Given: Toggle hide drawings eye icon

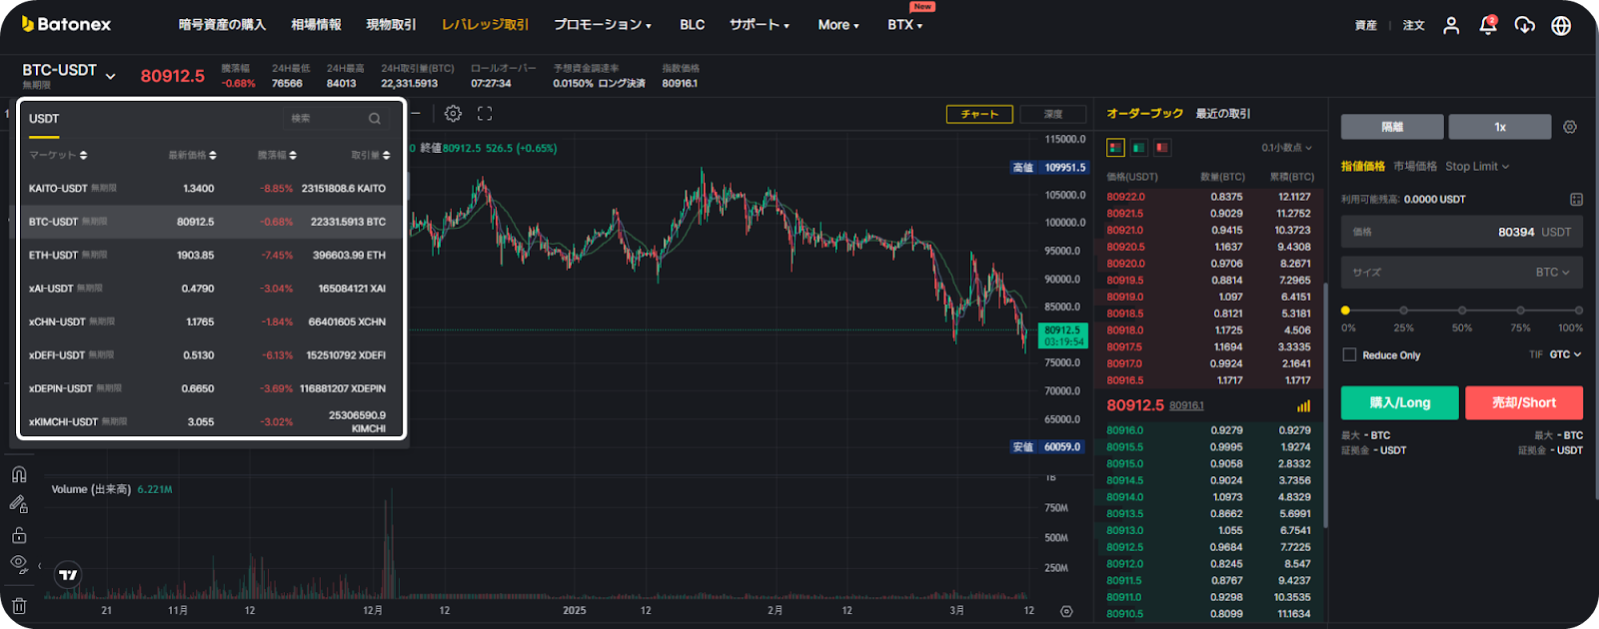Looking at the screenshot, I should (19, 565).
